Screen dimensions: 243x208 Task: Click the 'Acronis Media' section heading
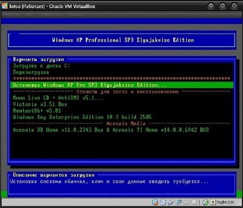126,124
